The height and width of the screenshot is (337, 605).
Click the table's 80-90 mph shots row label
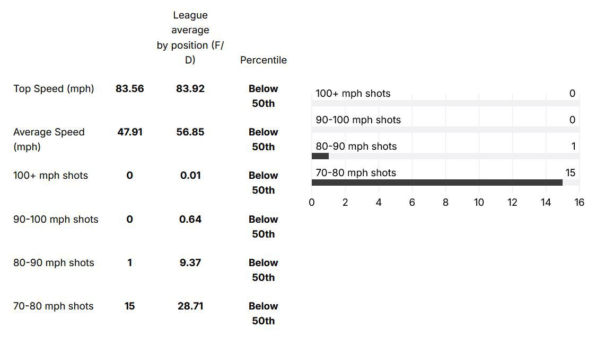pyautogui.click(x=54, y=263)
